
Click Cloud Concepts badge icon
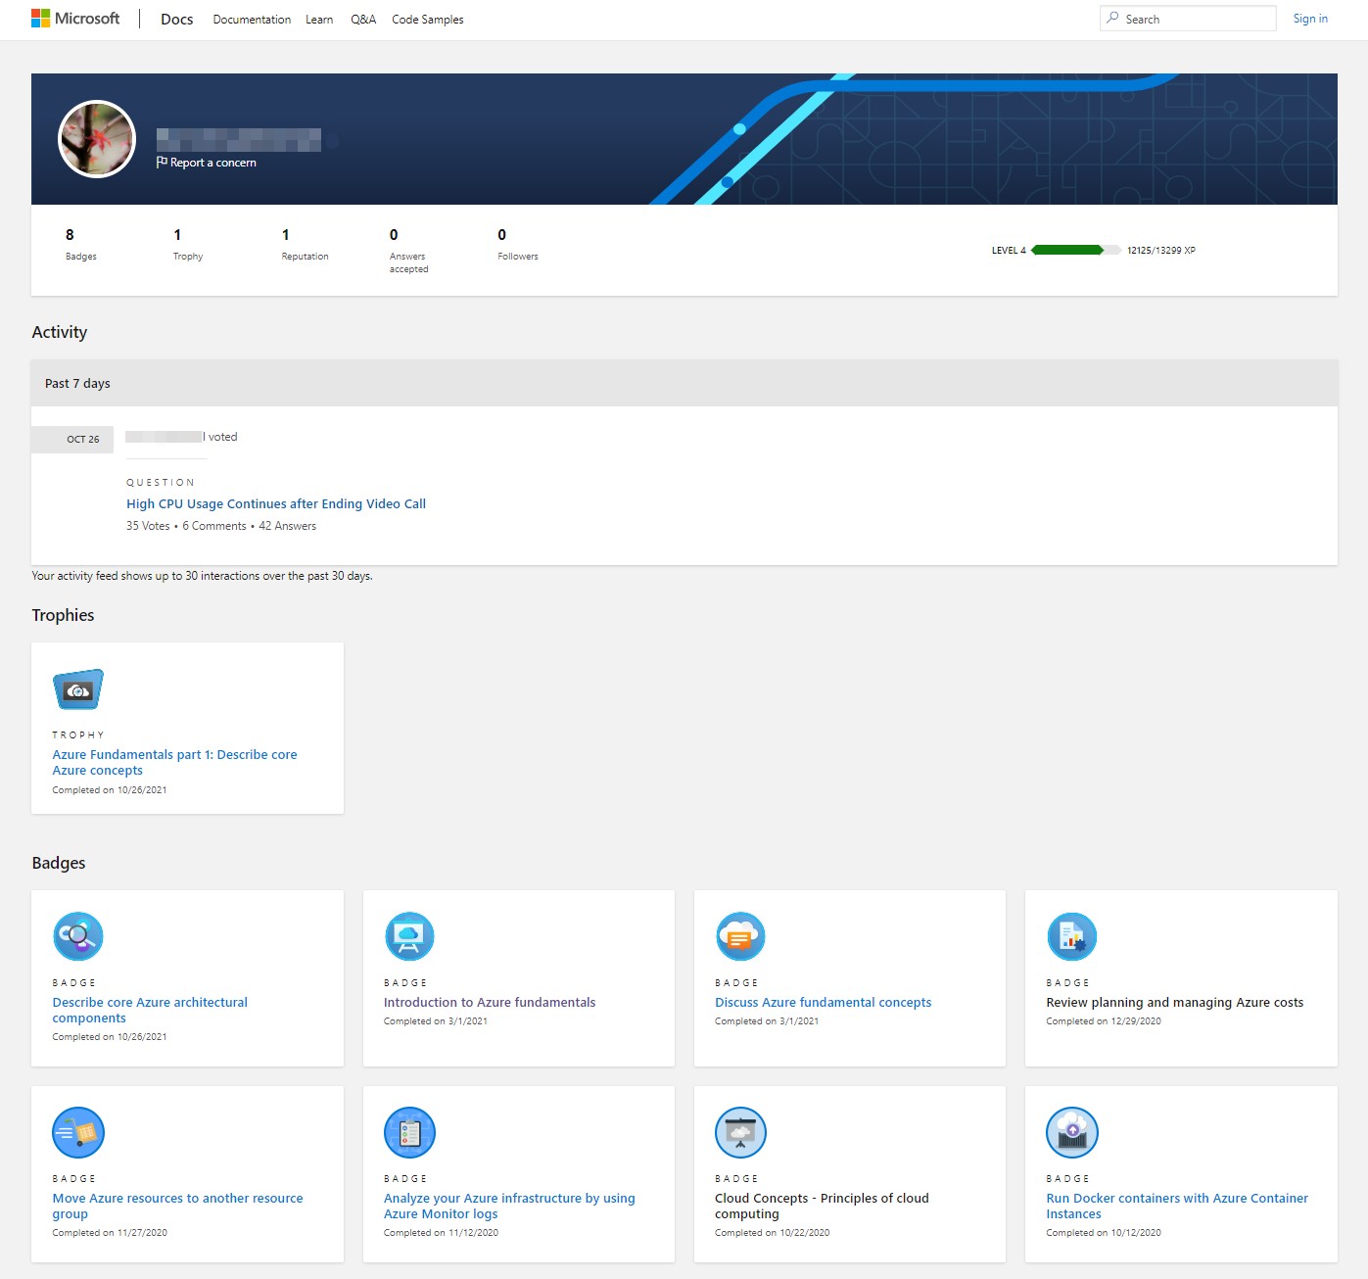(740, 1132)
